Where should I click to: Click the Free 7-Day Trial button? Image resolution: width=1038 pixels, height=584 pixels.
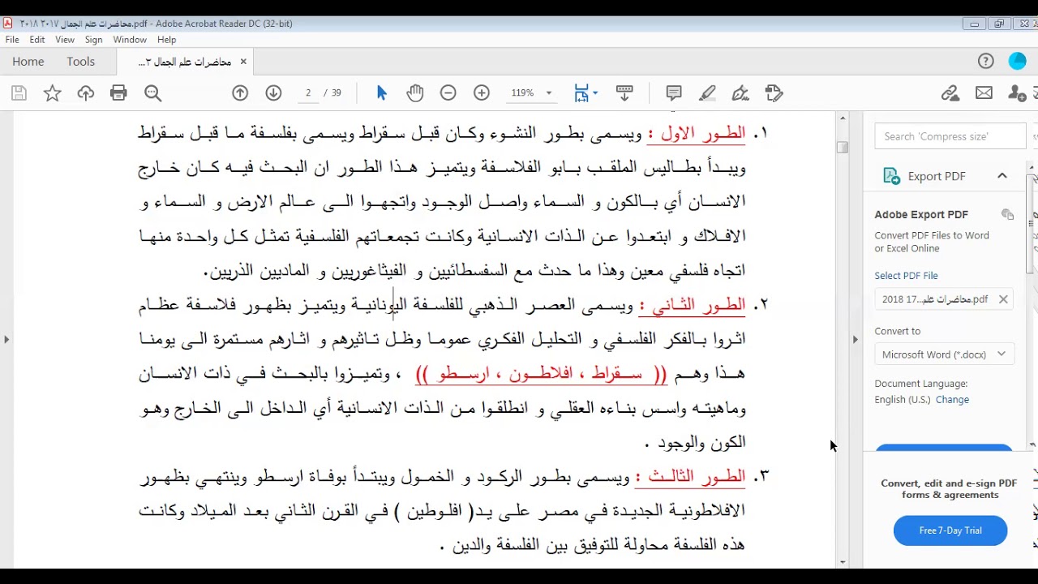click(x=950, y=530)
